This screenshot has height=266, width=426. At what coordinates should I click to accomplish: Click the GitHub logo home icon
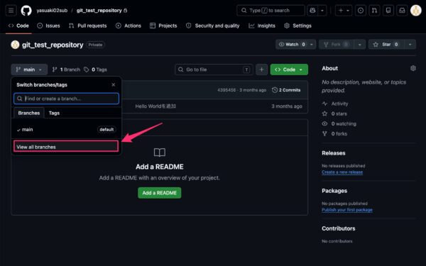pos(26,11)
